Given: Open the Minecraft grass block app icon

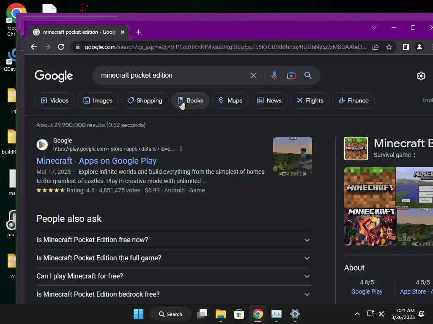Looking at the screenshot, I should click(356, 148).
